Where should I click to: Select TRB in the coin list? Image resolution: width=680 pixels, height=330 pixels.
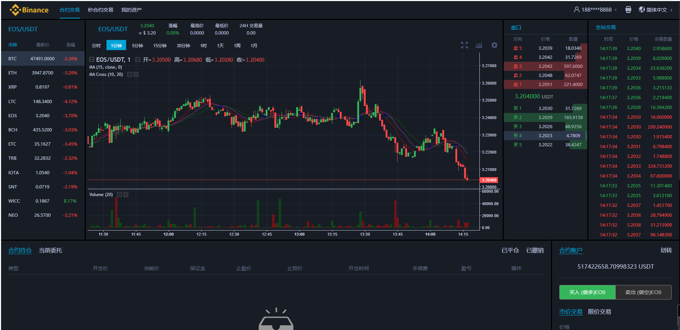[43, 158]
